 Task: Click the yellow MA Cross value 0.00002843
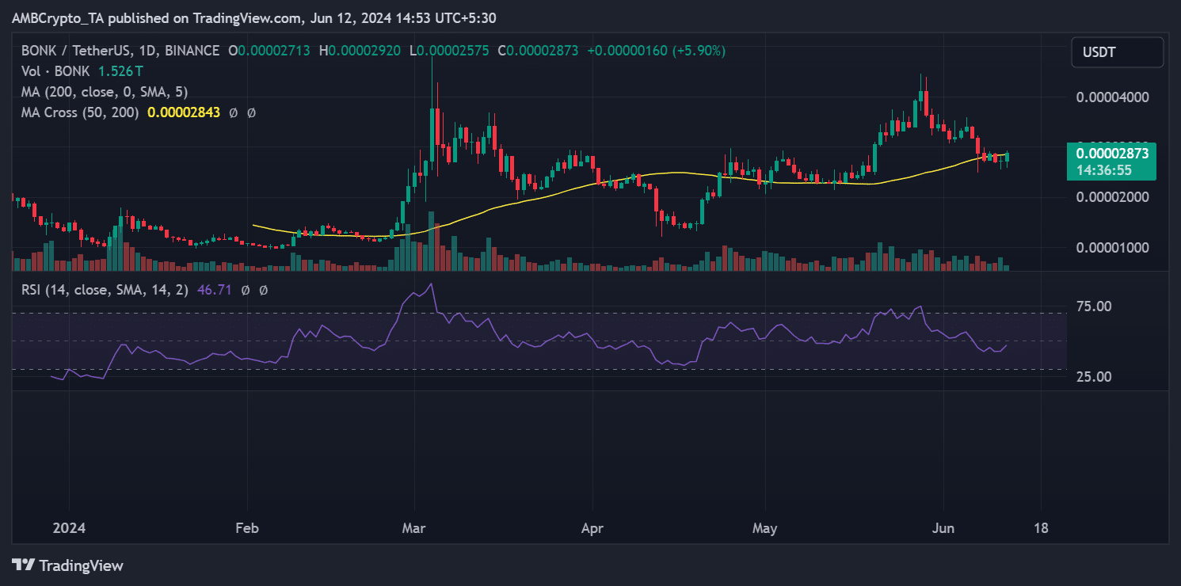tap(183, 112)
